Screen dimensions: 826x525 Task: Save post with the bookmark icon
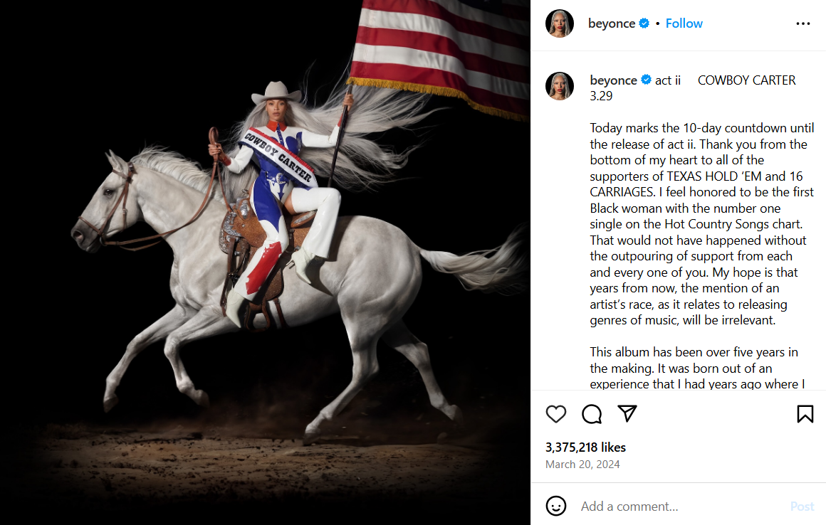pyautogui.click(x=805, y=414)
